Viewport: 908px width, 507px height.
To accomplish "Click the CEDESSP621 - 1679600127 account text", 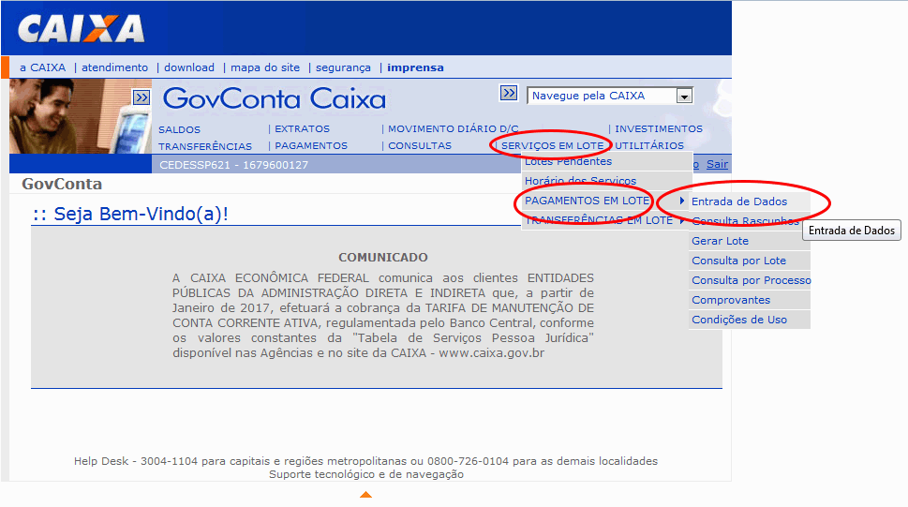I will [x=234, y=165].
